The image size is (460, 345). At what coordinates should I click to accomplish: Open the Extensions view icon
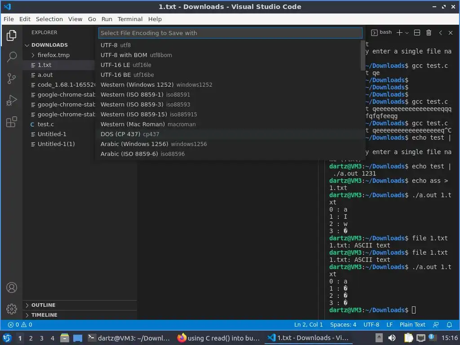(11, 122)
